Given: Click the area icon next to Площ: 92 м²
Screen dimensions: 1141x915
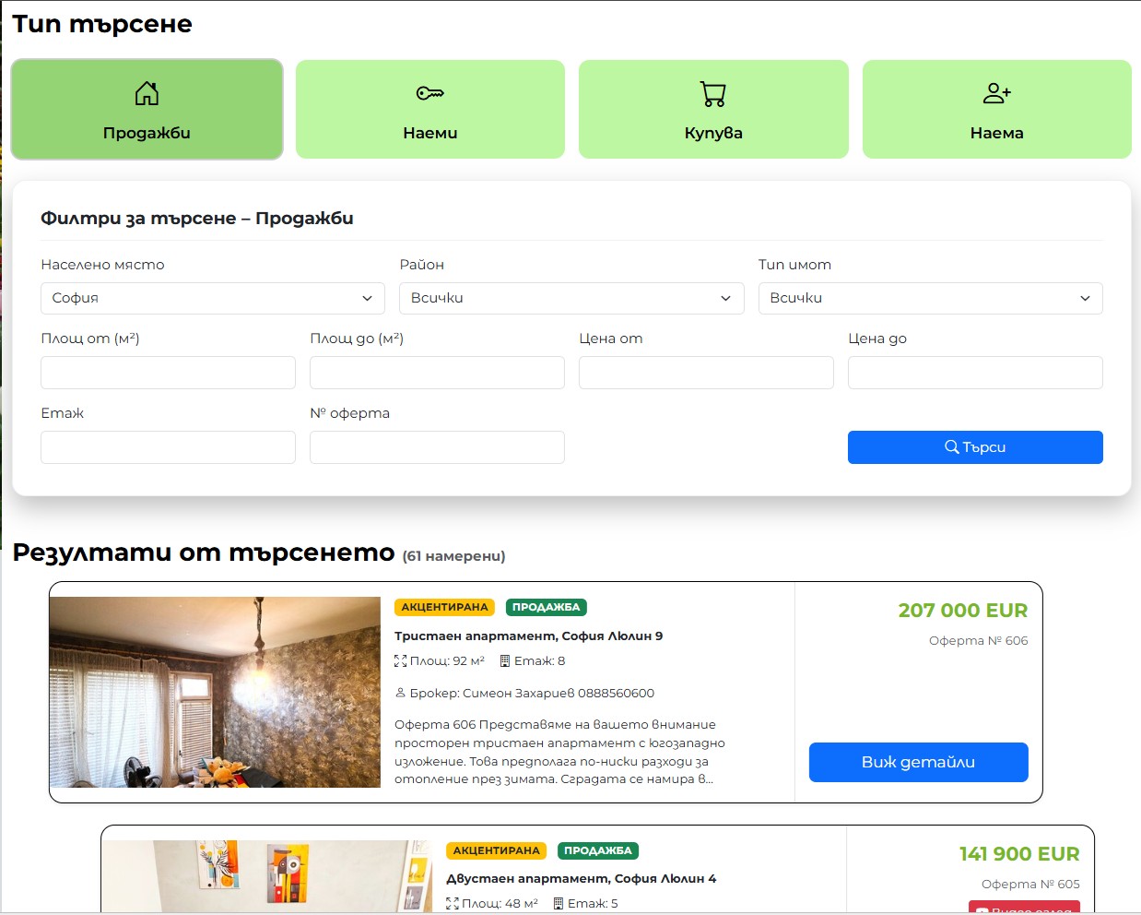Looking at the screenshot, I should click(x=400, y=661).
